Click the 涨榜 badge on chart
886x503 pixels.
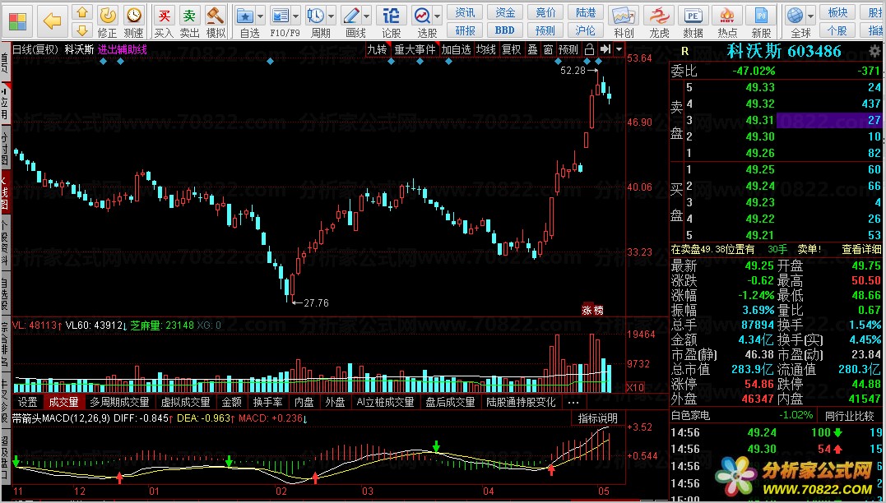(x=592, y=309)
